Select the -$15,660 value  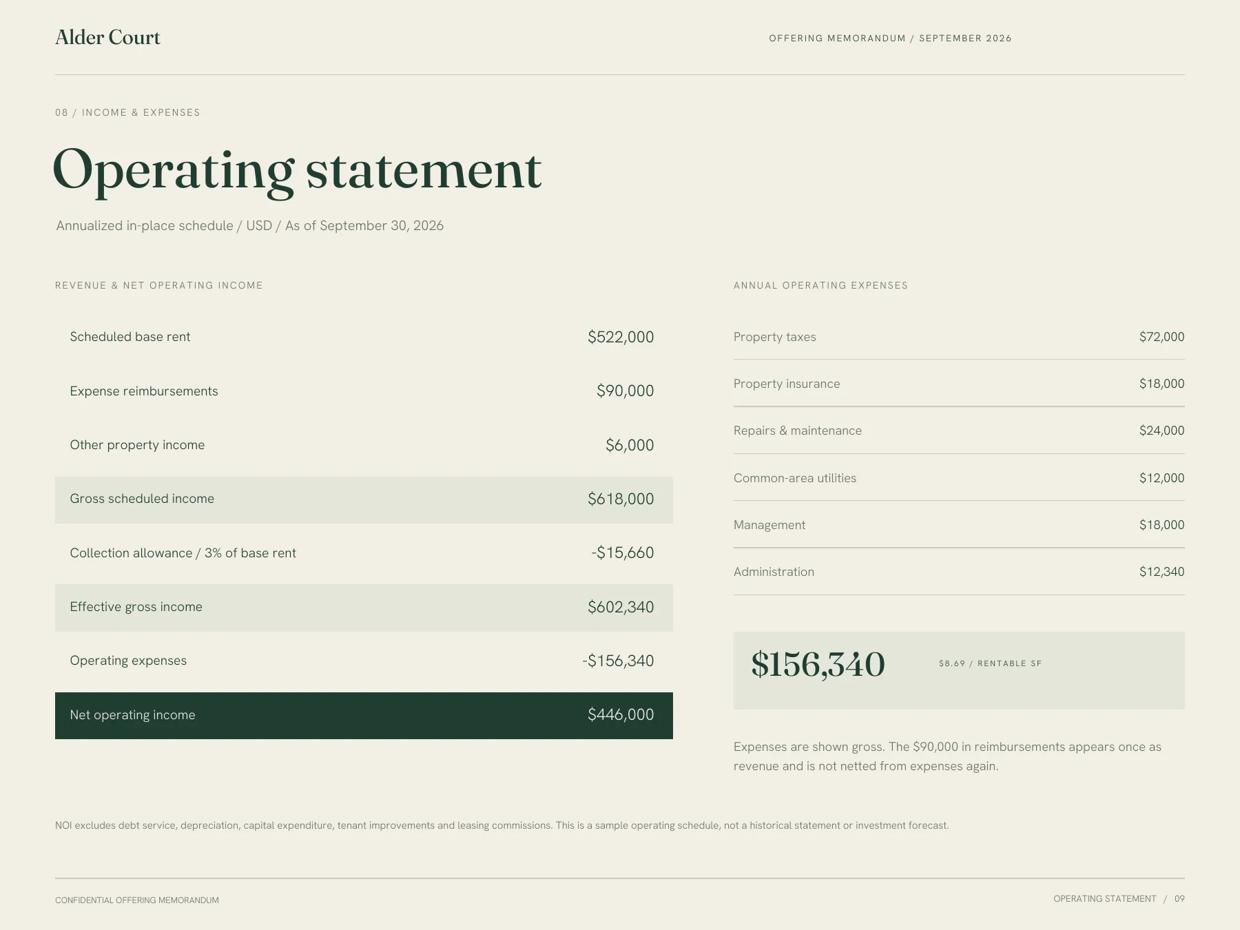pos(623,553)
